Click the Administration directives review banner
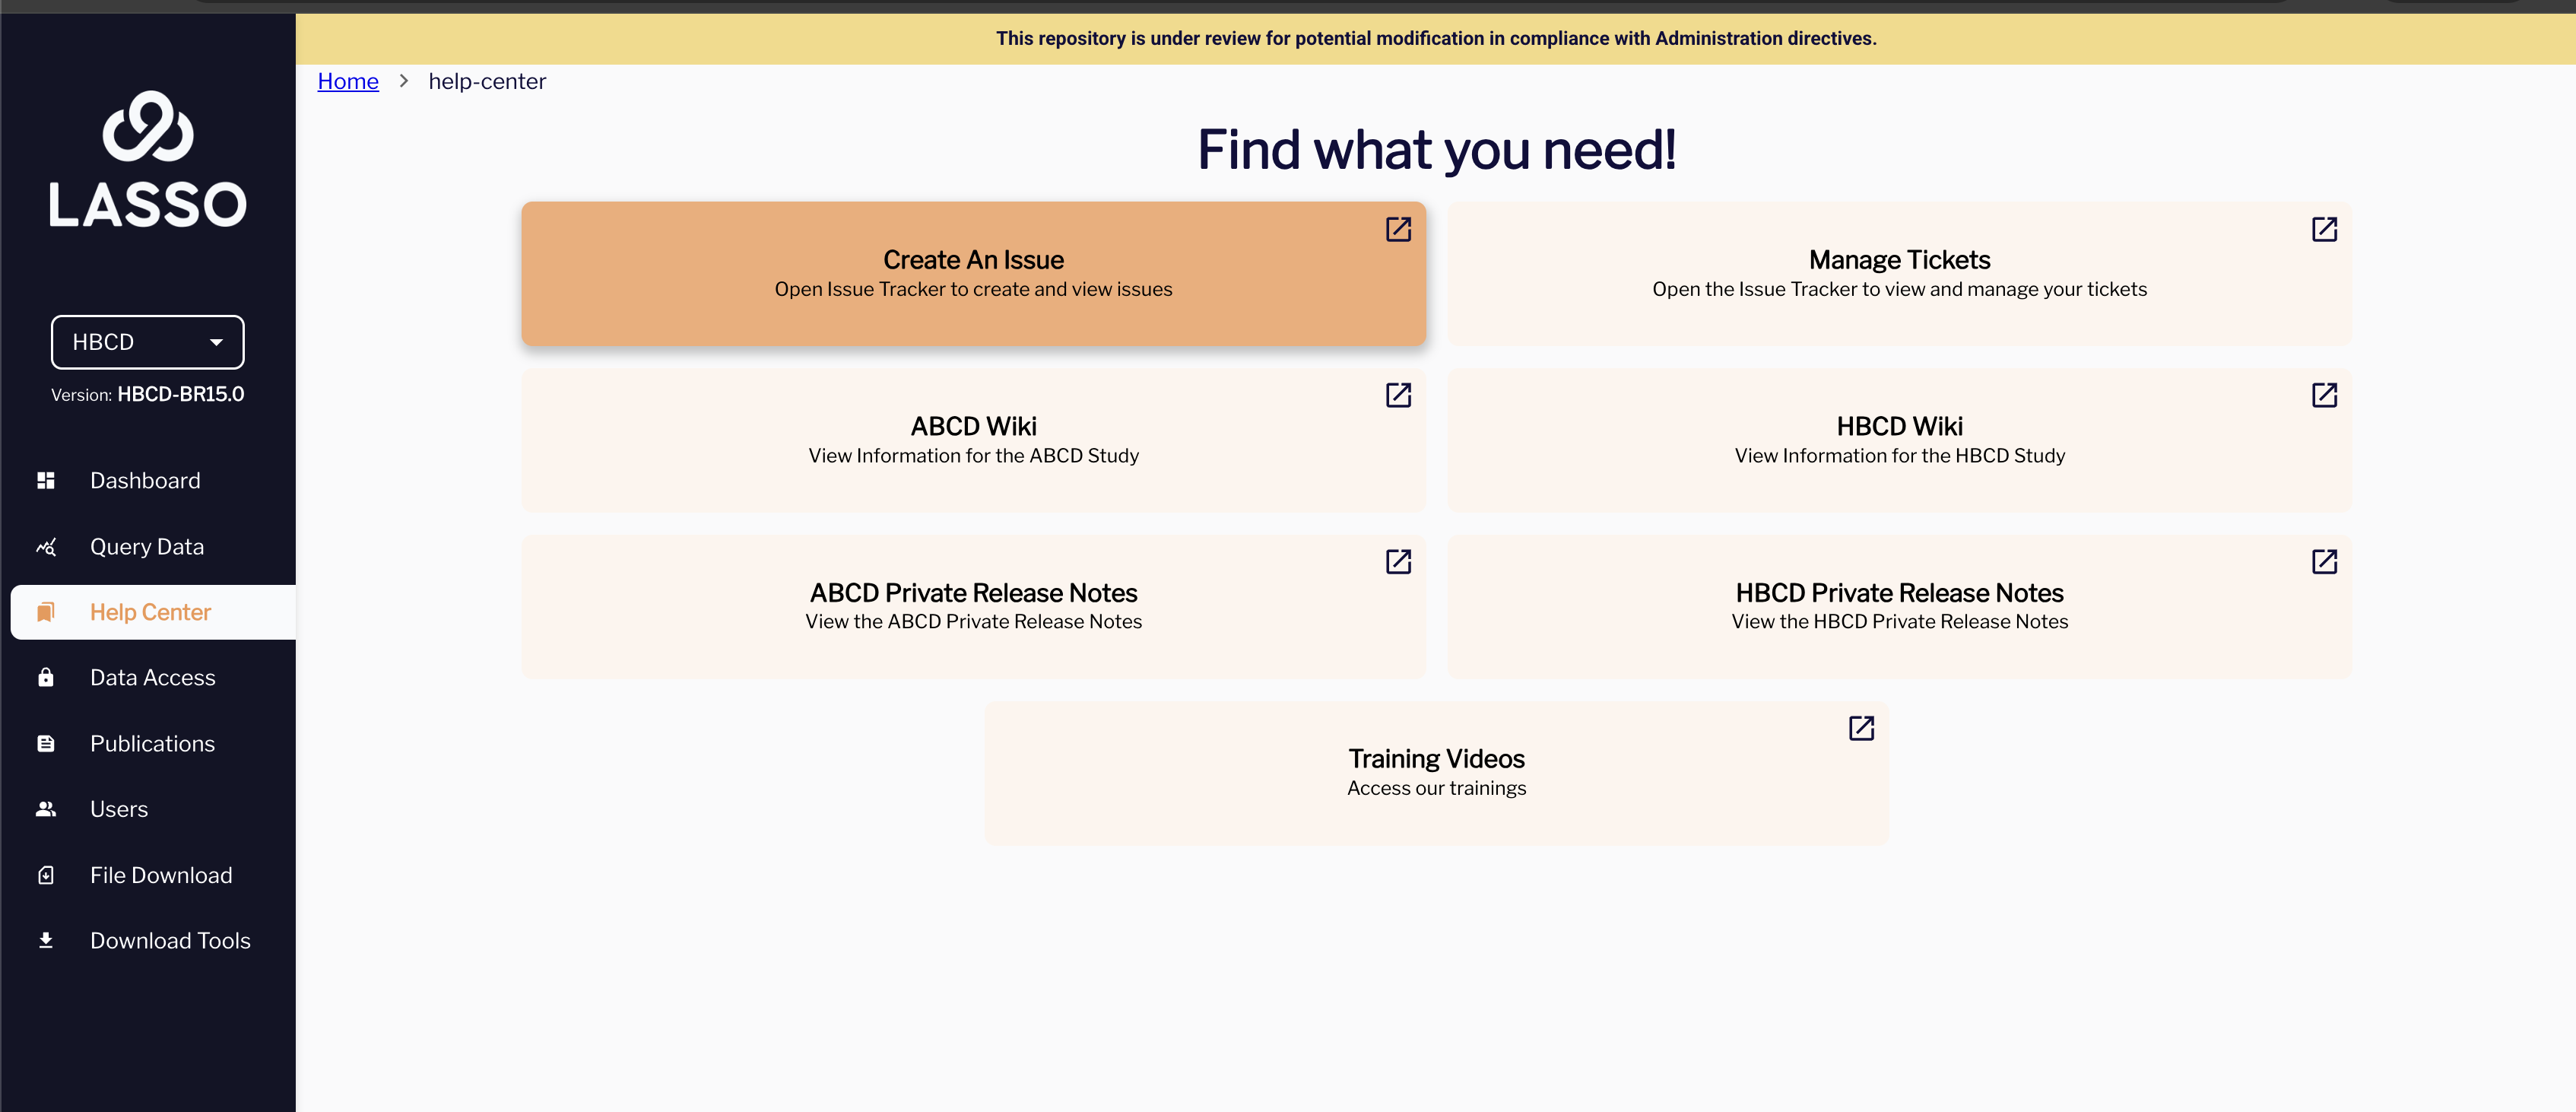Screen dimensions: 2576x1112 (x=1435, y=38)
